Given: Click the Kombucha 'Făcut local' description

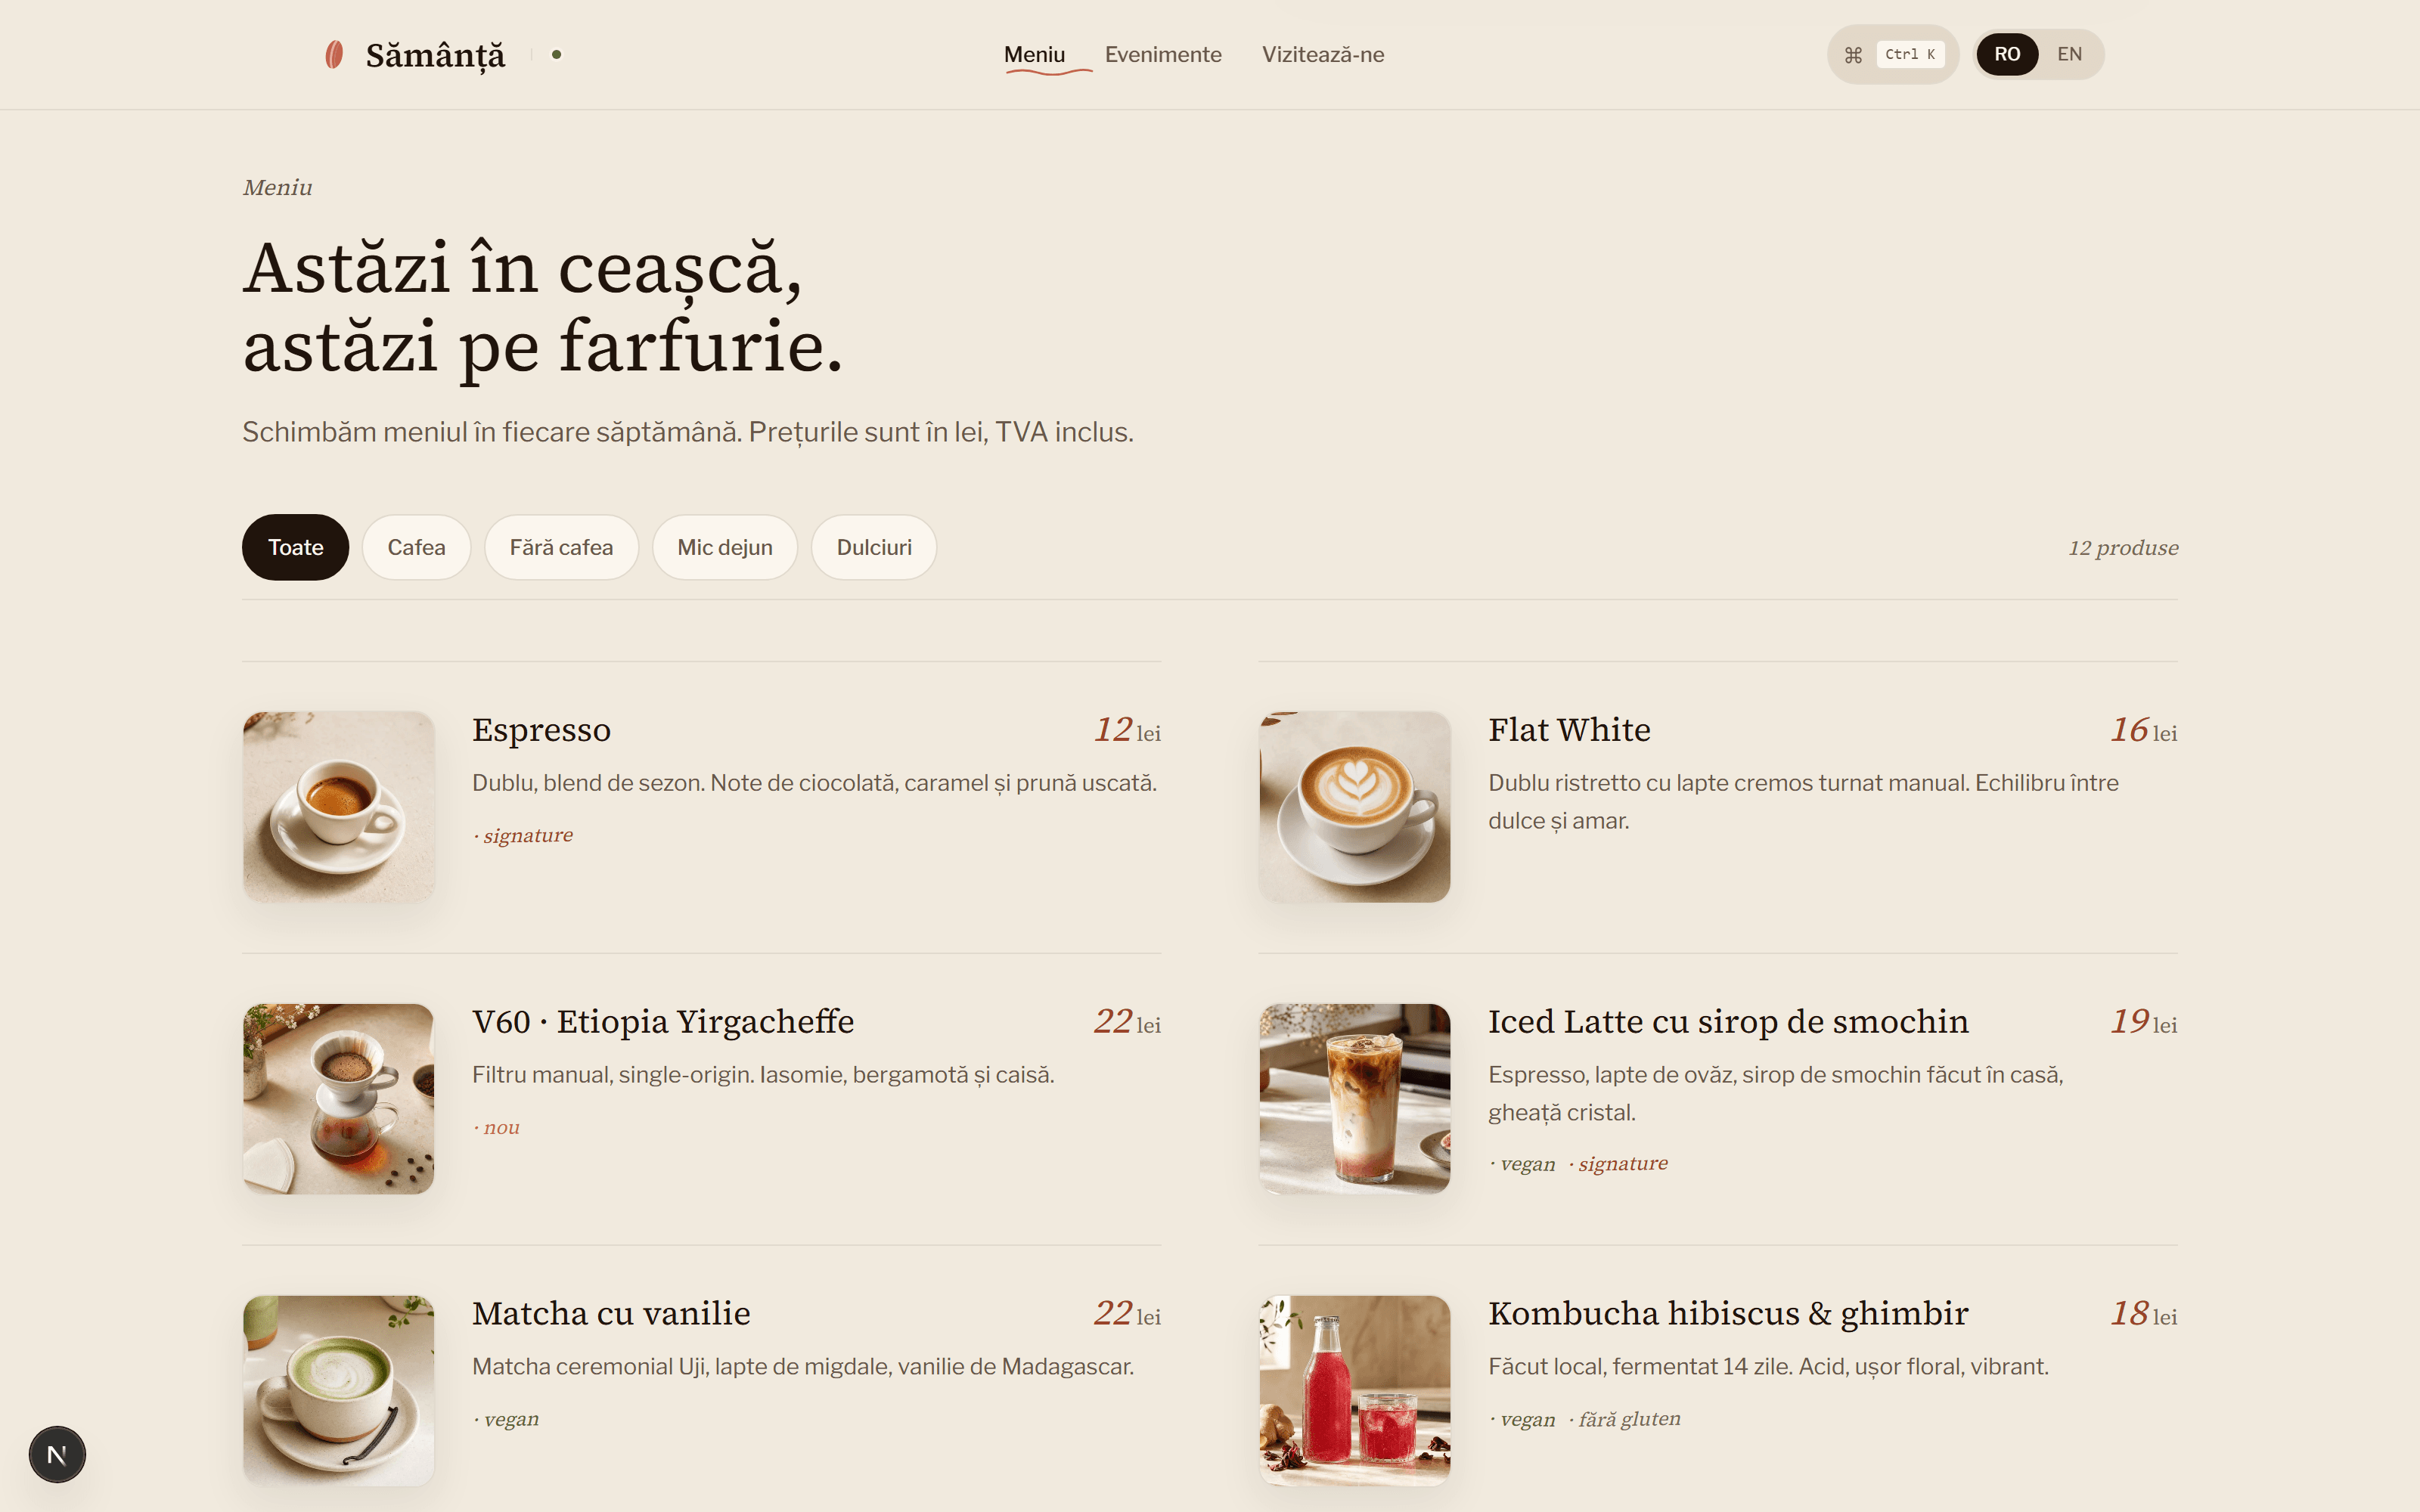Looking at the screenshot, I should click(1768, 1367).
